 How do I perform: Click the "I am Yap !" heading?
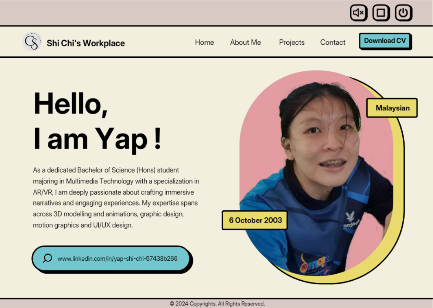pos(98,138)
